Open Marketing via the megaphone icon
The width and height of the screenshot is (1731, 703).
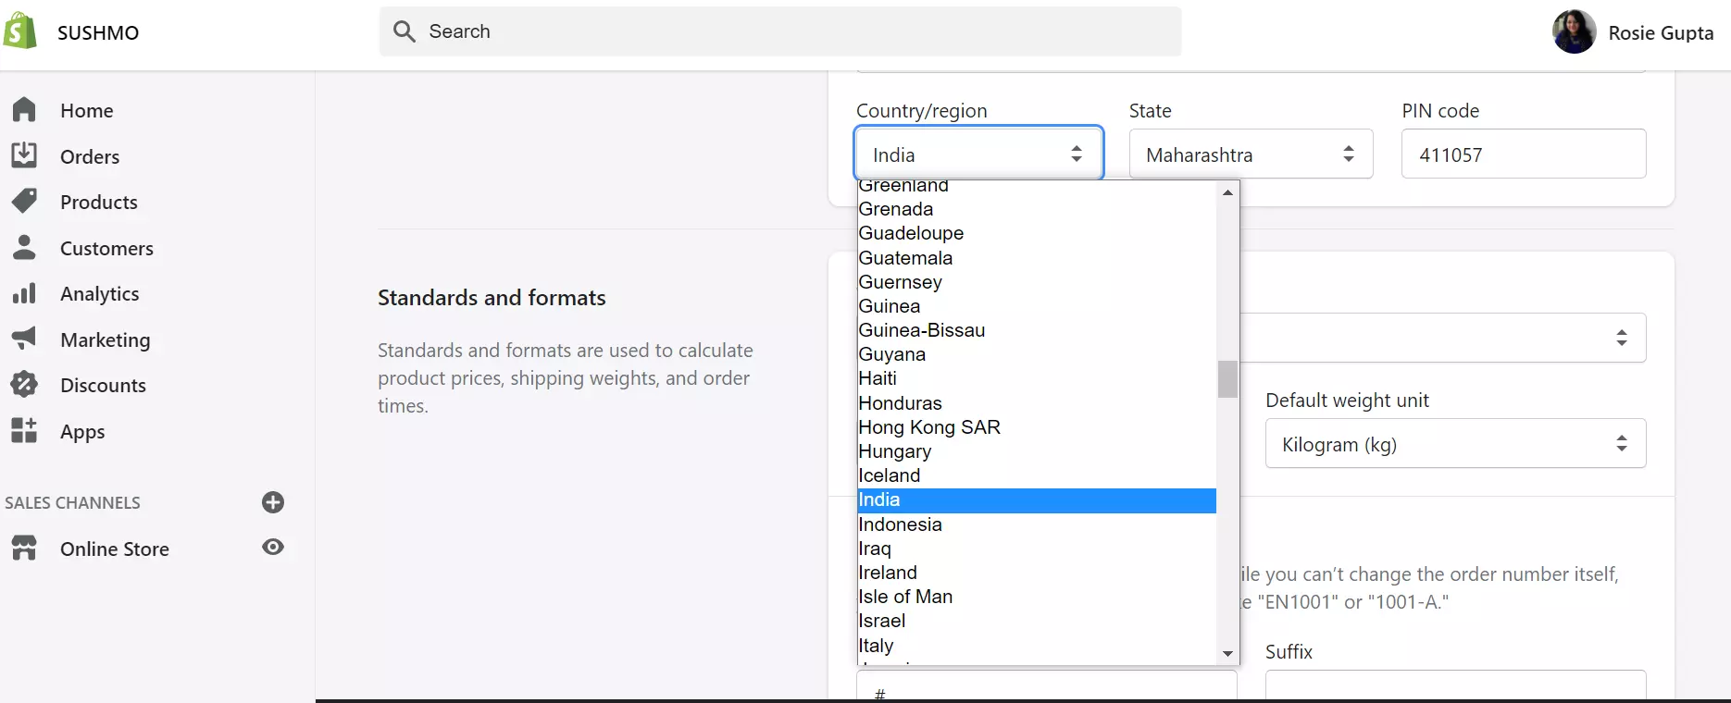coord(25,339)
